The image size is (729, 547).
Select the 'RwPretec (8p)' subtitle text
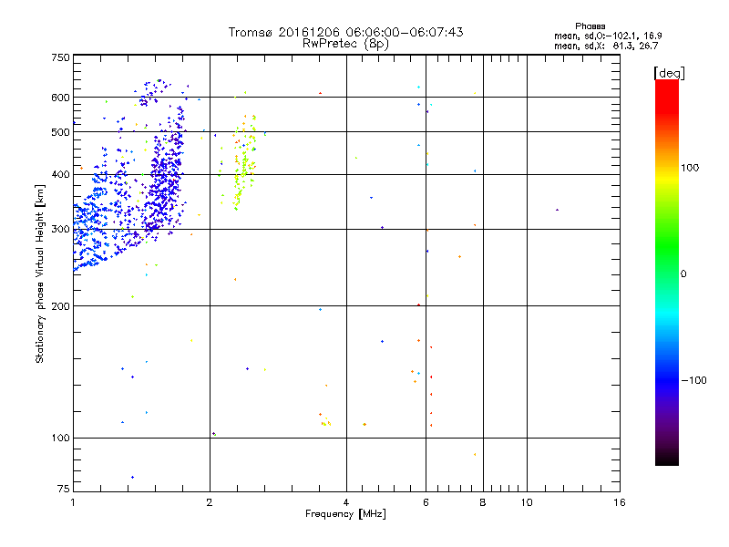pos(345,44)
